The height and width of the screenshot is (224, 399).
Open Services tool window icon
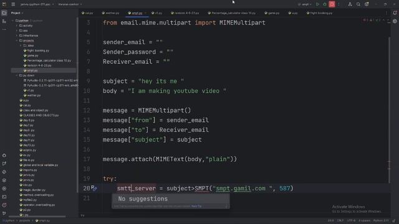point(4,189)
